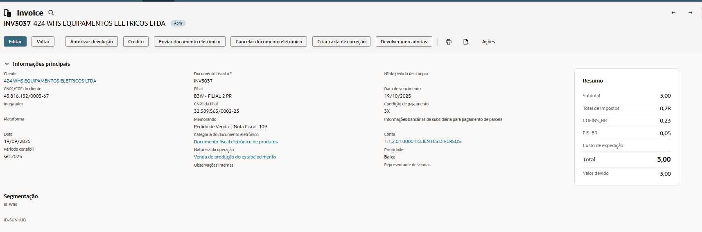Click the new document icon next to print

pos(466,42)
